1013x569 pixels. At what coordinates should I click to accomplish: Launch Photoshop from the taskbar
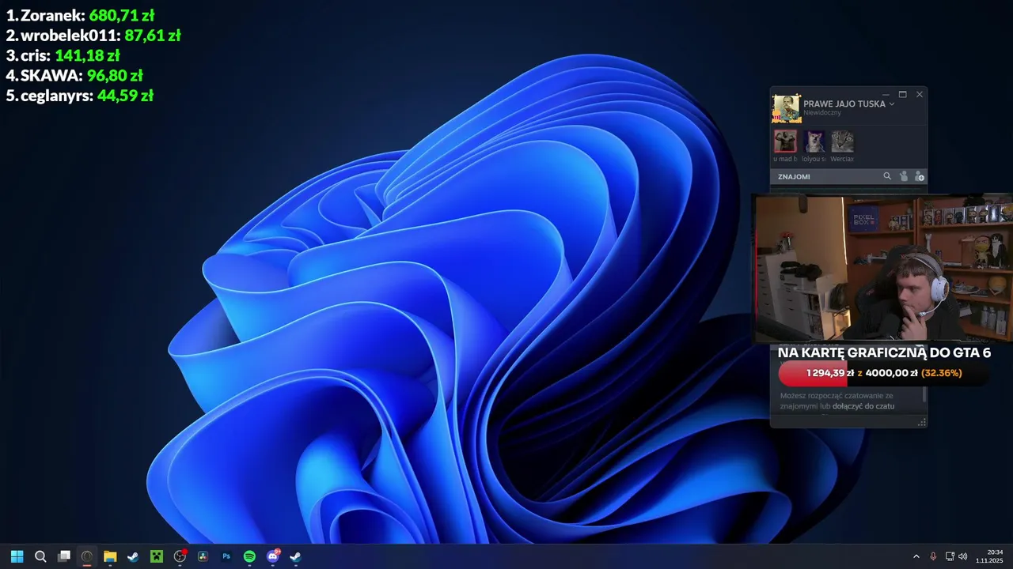point(226,556)
